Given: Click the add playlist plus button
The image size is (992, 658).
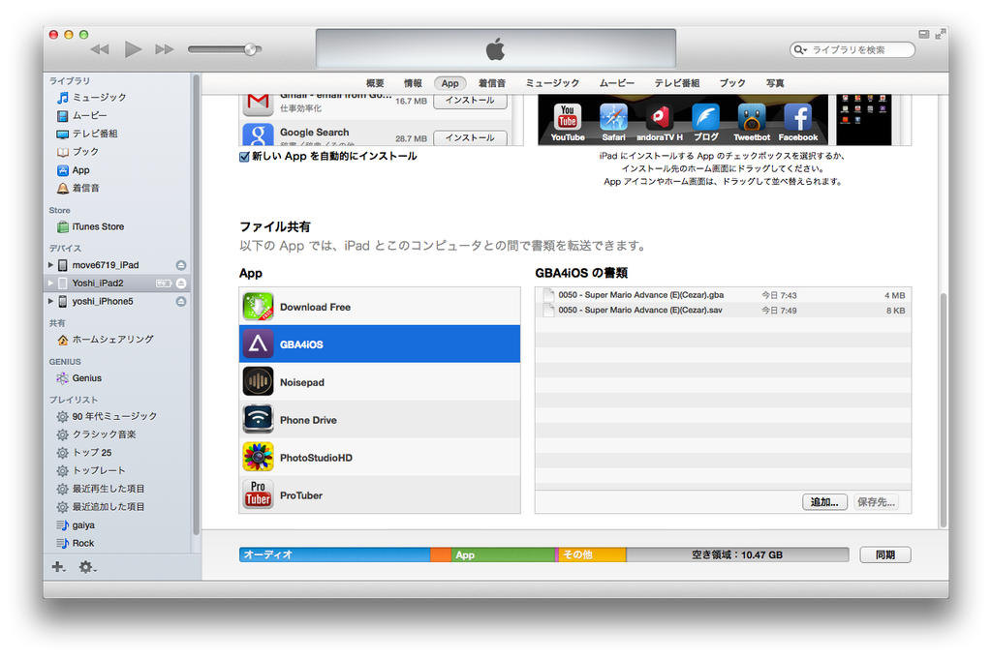Looking at the screenshot, I should [58, 567].
